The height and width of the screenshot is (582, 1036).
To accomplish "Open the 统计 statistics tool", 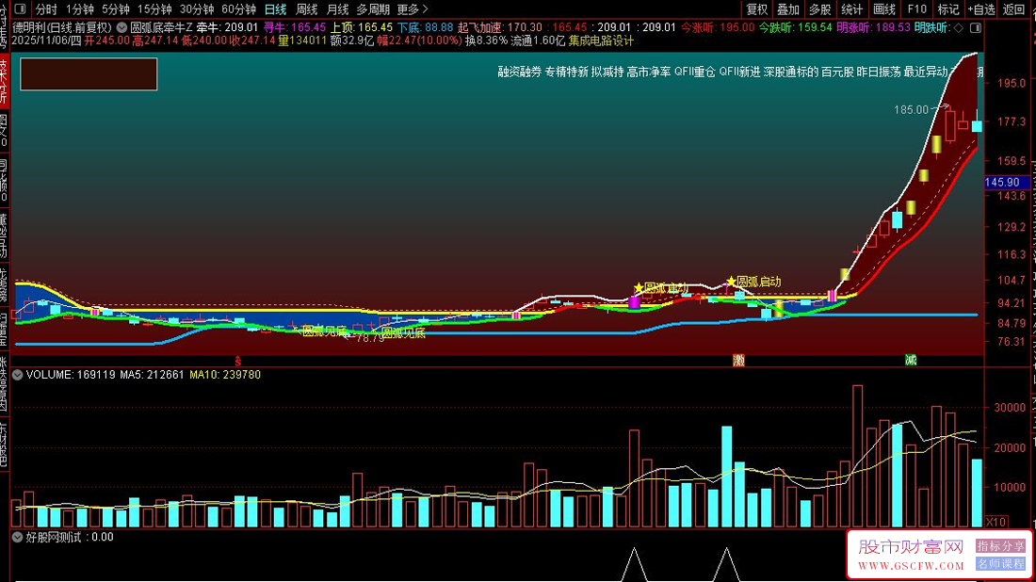I will coord(851,9).
